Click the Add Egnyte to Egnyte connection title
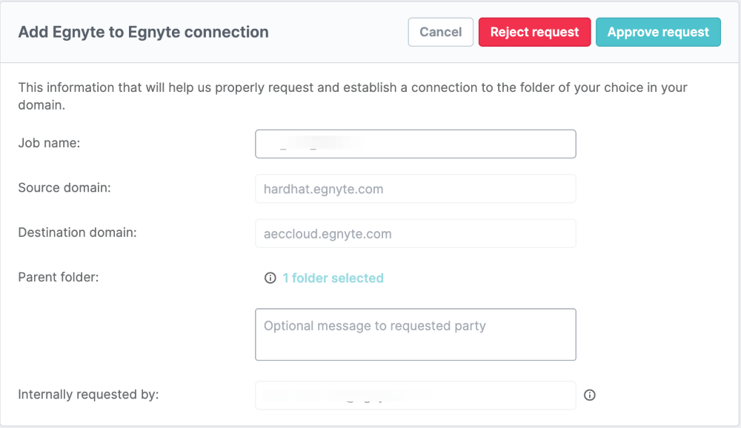 pyautogui.click(x=143, y=32)
